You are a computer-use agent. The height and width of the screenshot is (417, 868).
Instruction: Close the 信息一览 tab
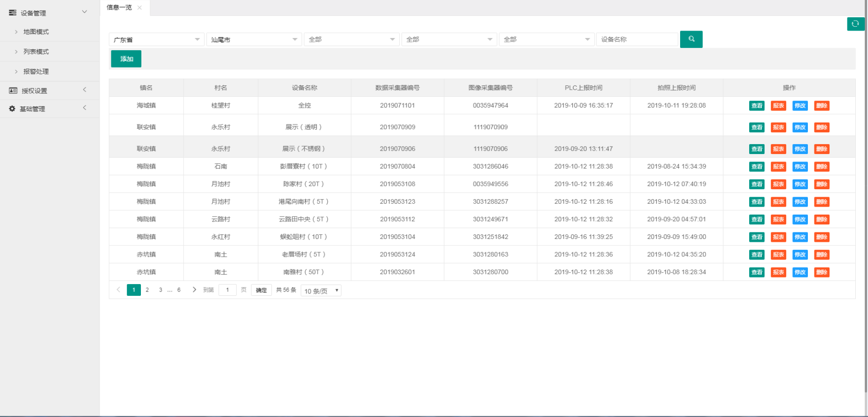tap(139, 8)
